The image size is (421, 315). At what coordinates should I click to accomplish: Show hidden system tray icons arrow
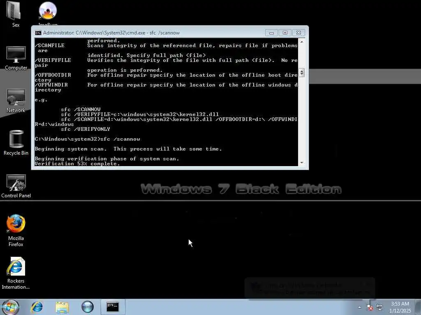359,307
